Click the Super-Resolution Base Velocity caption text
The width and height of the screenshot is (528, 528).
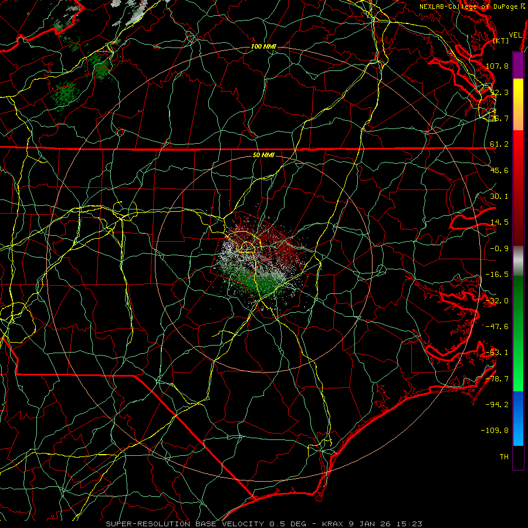(x=263, y=524)
